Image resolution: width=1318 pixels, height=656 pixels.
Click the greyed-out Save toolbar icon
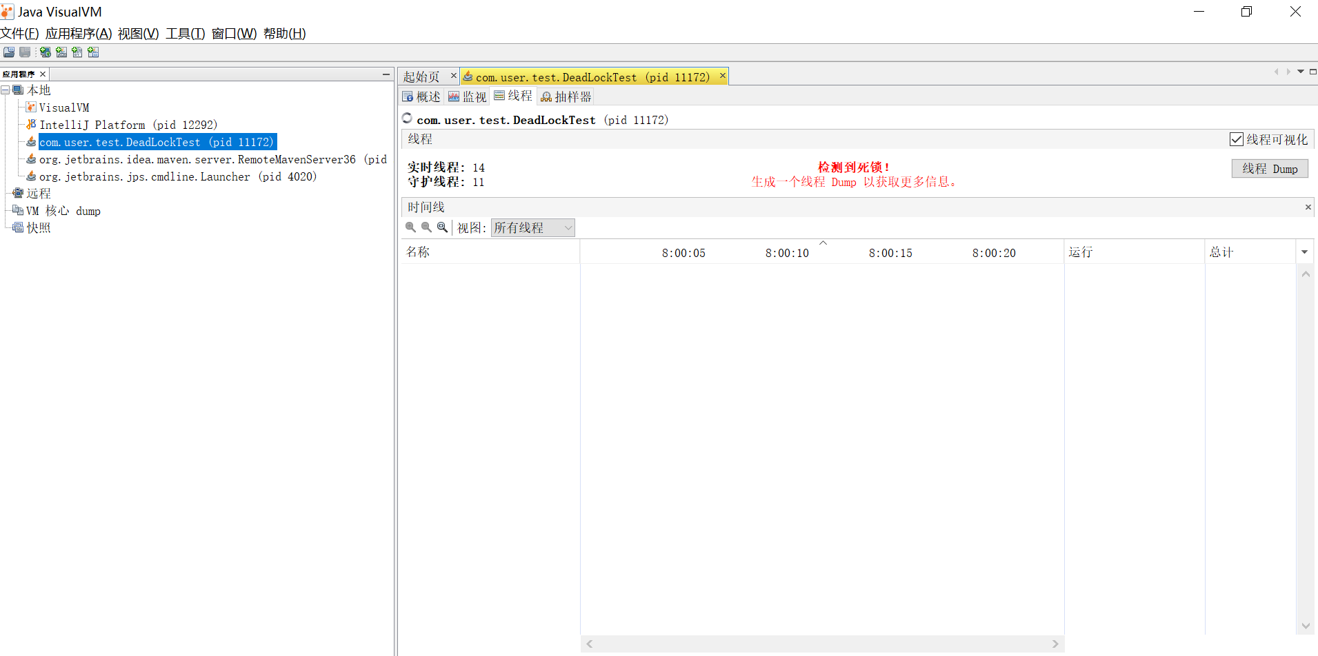pyautogui.click(x=25, y=52)
